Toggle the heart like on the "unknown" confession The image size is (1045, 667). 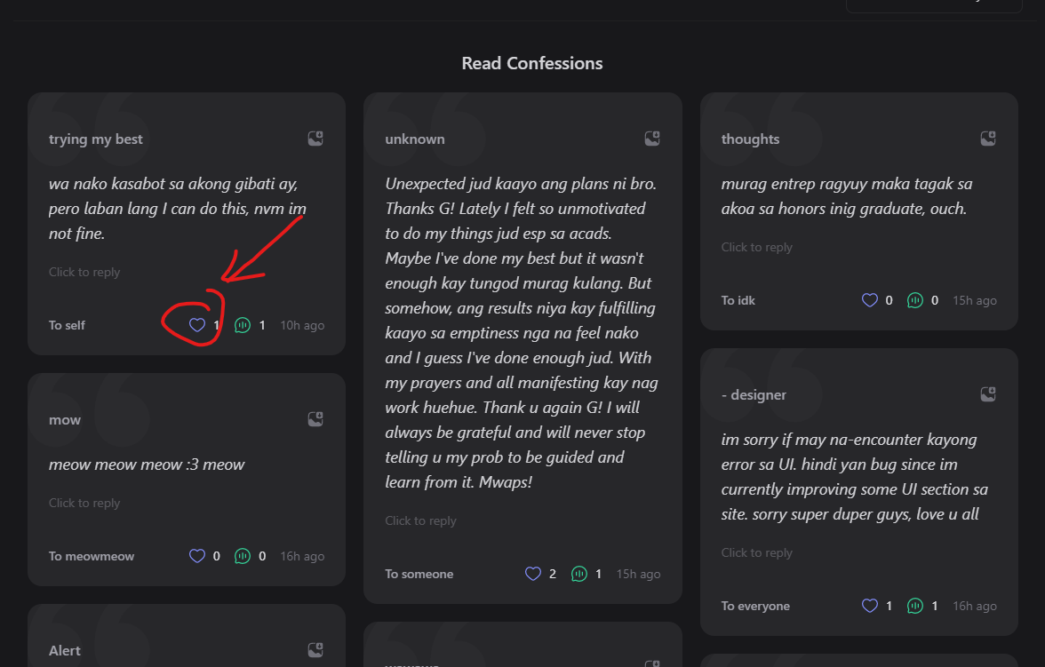533,574
